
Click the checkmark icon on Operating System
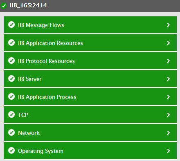11,150
